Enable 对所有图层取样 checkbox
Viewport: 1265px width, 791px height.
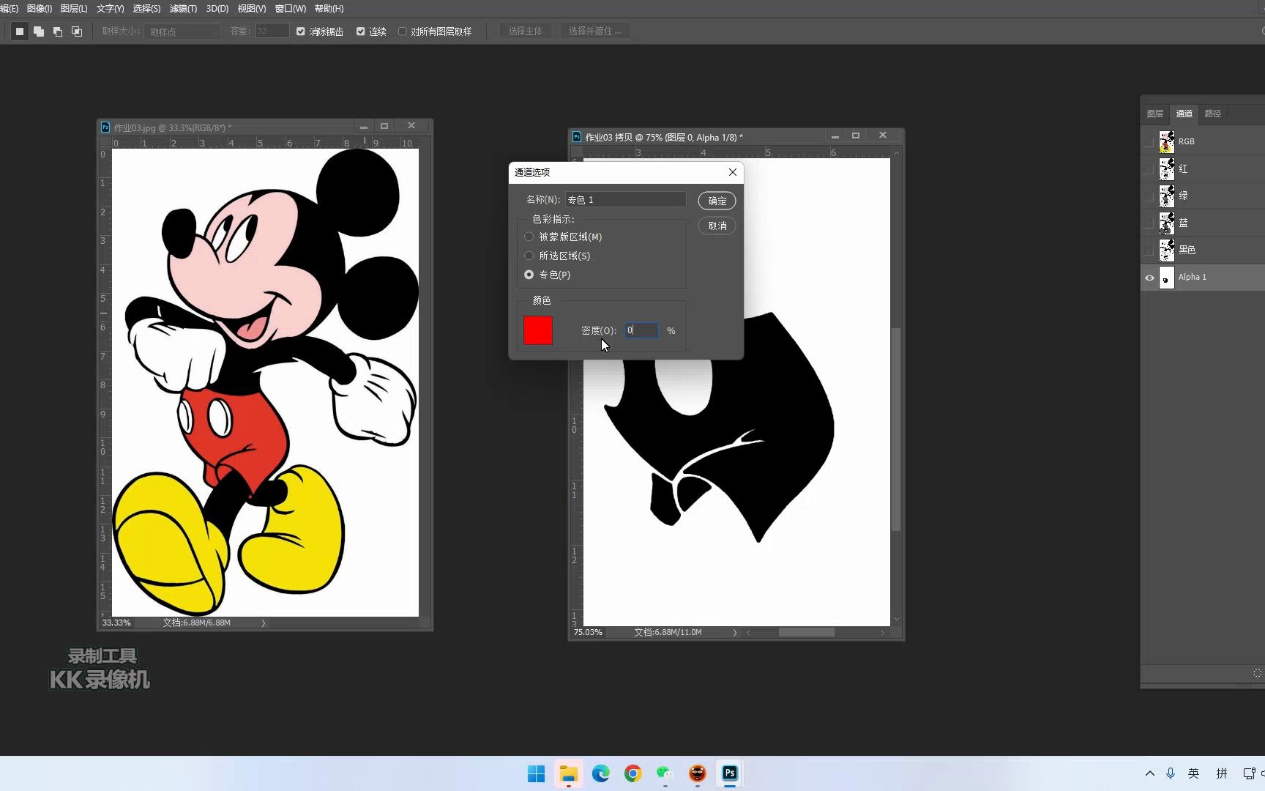[x=403, y=31]
